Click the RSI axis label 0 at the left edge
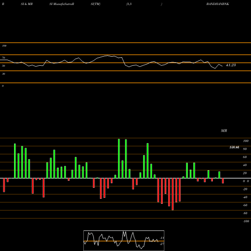251x251 pixels. coord(3,86)
